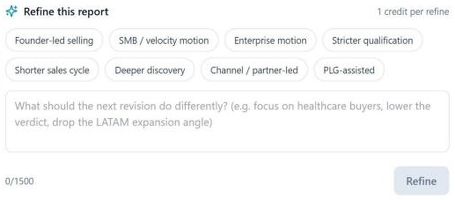Submit the refinement with the Refine button
This screenshot has height=200, width=455.
(422, 181)
